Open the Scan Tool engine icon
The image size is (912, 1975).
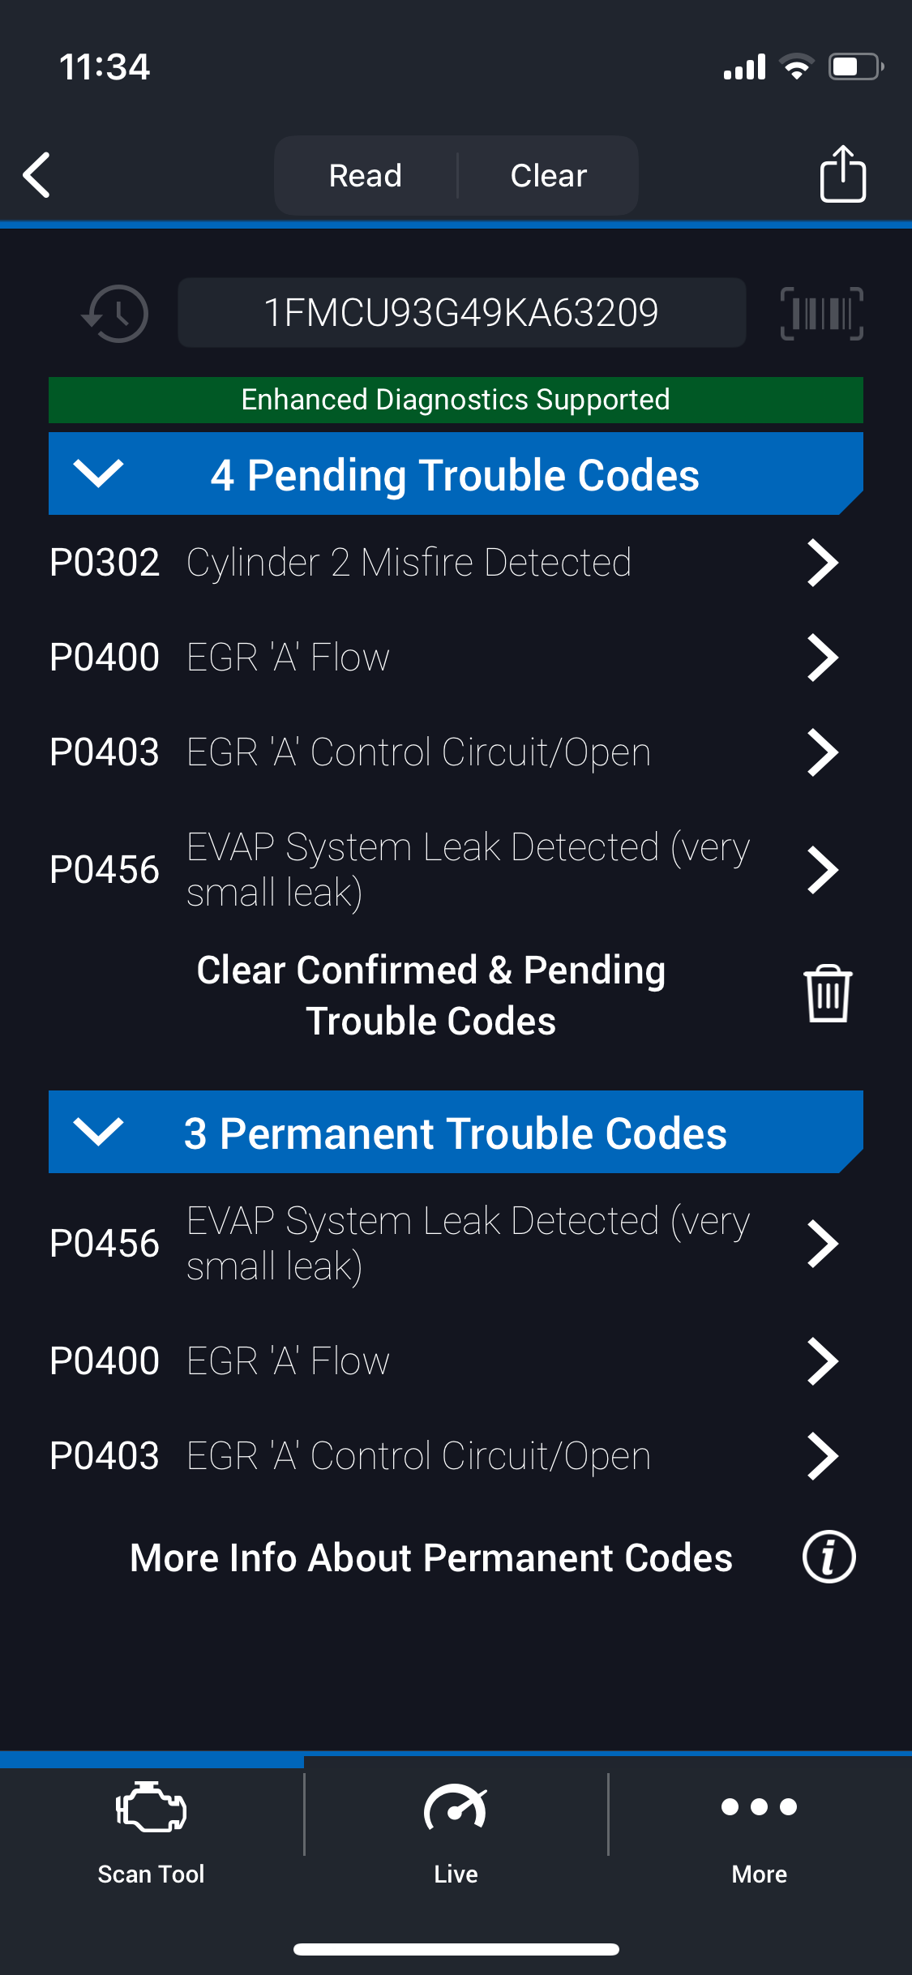[x=152, y=1810]
